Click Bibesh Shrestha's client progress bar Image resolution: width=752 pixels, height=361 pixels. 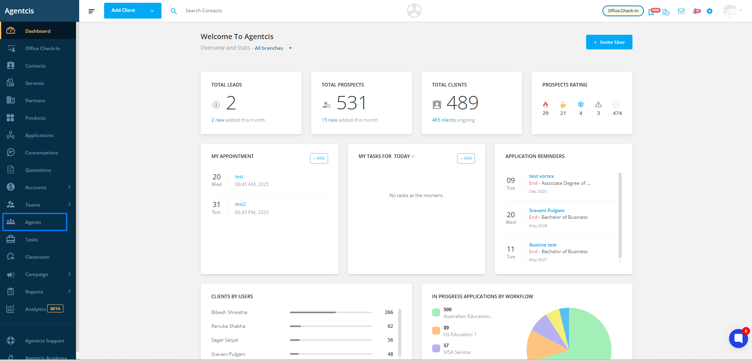[331, 312]
